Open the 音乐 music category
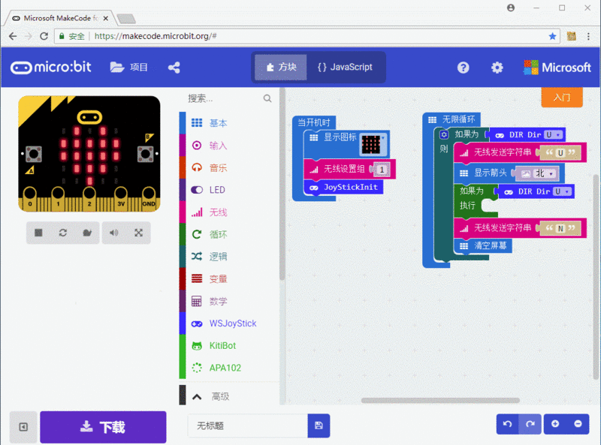601x445 pixels. 229,168
